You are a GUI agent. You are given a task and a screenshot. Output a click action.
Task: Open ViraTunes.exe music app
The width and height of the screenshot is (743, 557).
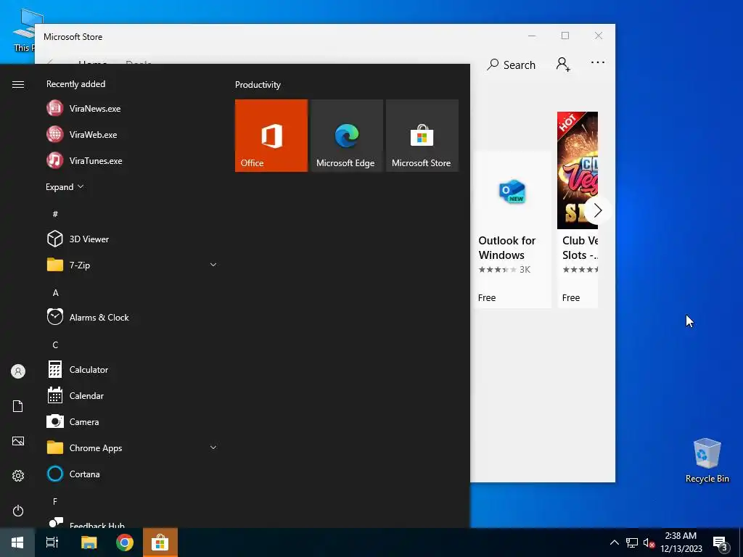click(131, 160)
